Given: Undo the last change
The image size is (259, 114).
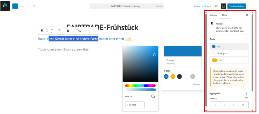Looking at the screenshot, I should pyautogui.click(x=22, y=6).
